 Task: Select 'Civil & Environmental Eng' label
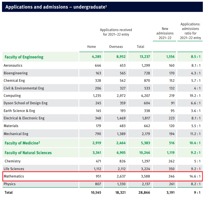point(24,88)
